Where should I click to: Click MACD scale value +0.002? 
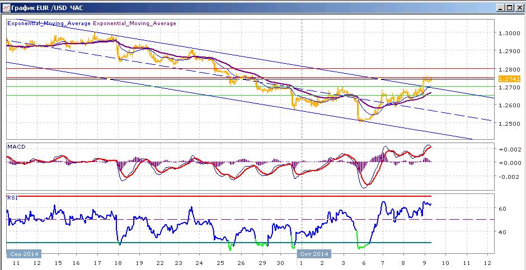(509, 149)
